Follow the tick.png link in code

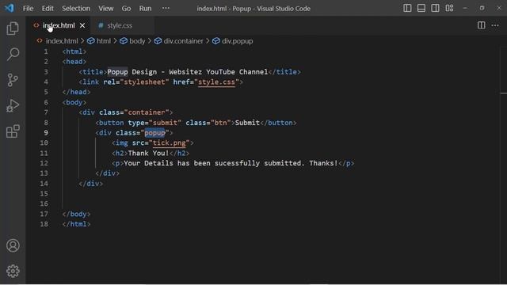pyautogui.click(x=169, y=142)
